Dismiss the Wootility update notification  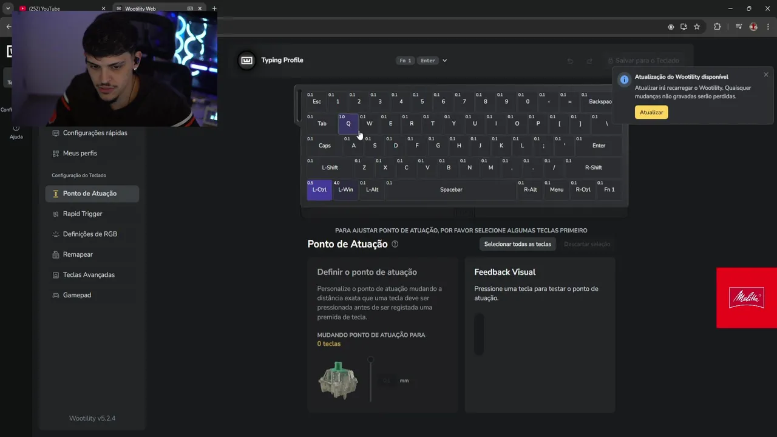[x=765, y=75]
